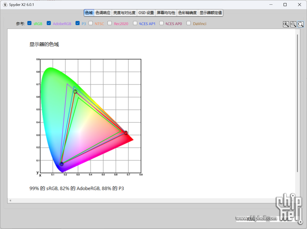Uncheck the AdobeRGB reference checkbox
This screenshot has height=229, width=307.
[49, 23]
